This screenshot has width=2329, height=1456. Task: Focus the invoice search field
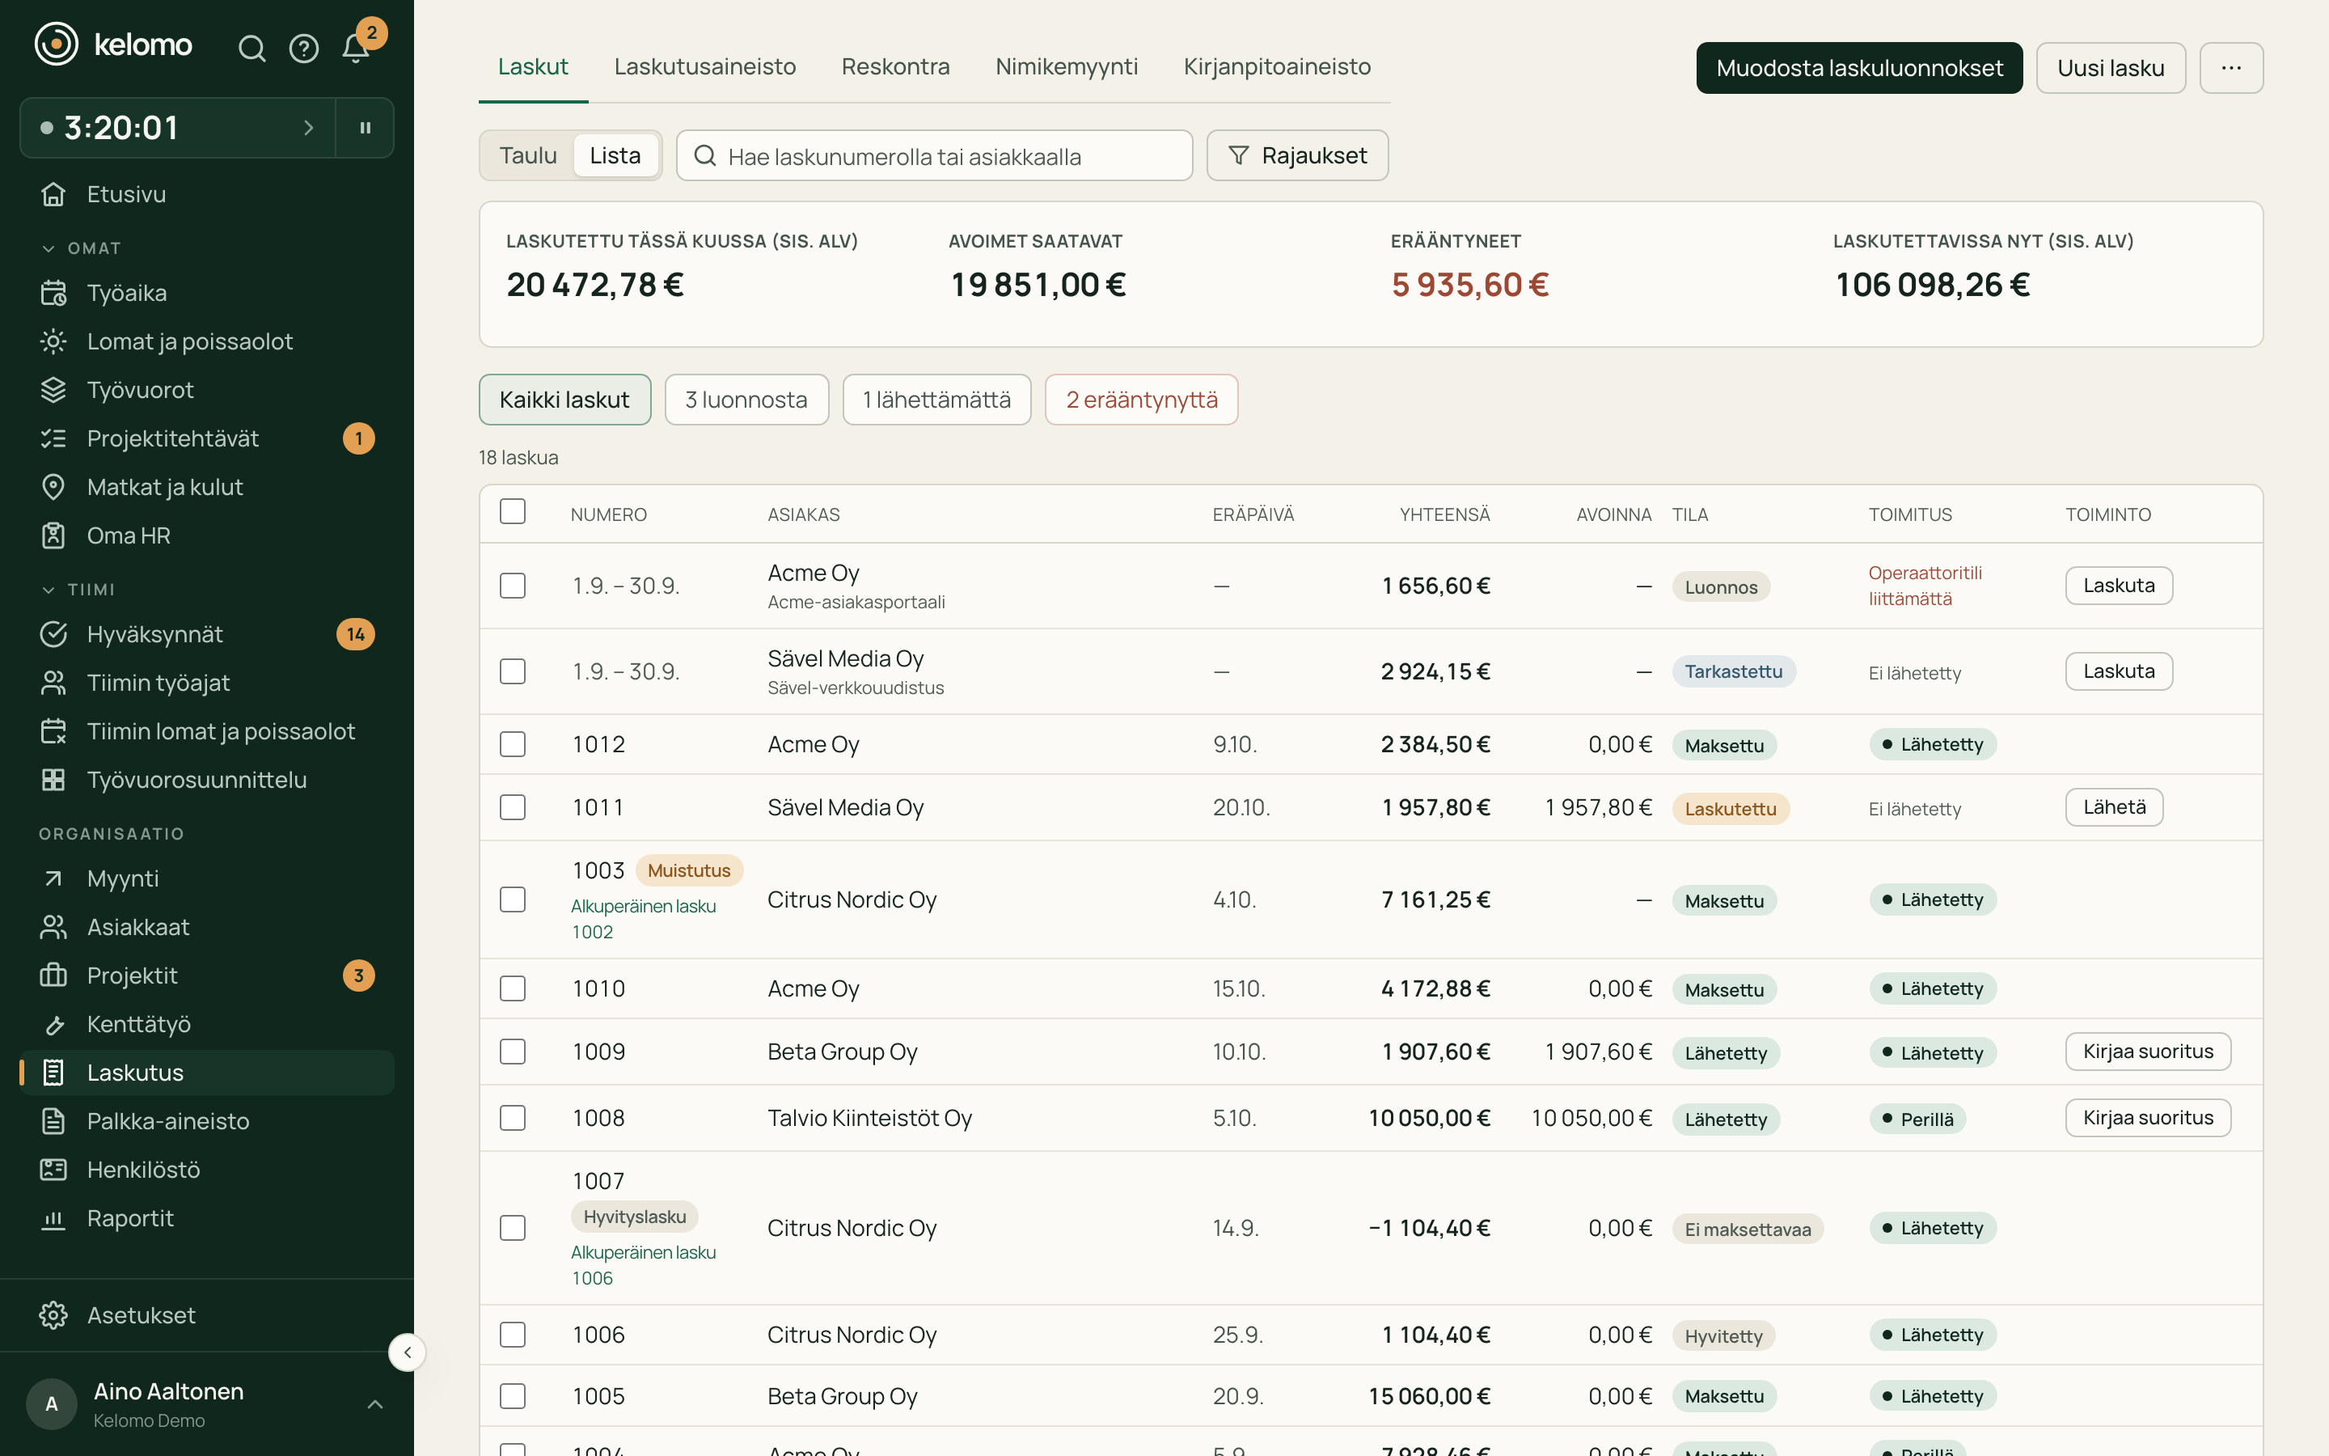[933, 155]
